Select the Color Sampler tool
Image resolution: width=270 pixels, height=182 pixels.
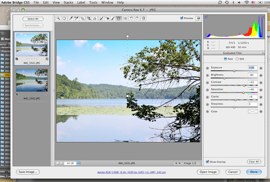pyautogui.click(x=76, y=18)
